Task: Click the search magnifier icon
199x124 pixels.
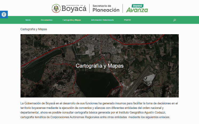Action: (x=174, y=20)
